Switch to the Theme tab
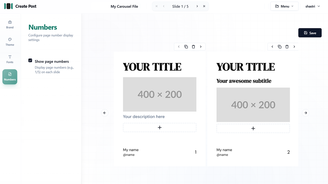Screen dimensions: 328x184 tap(10, 42)
